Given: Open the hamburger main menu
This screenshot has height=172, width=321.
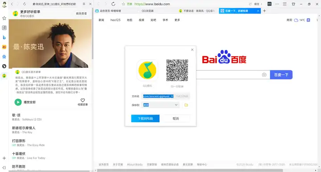Looking at the screenshot, I should tap(285, 4).
